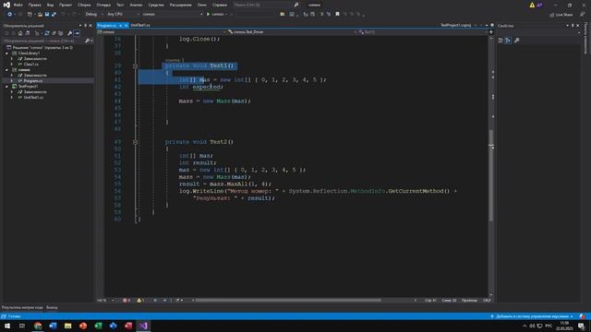The image size is (591, 332).
Task: Open the Тест menu
Action: click(120, 5)
